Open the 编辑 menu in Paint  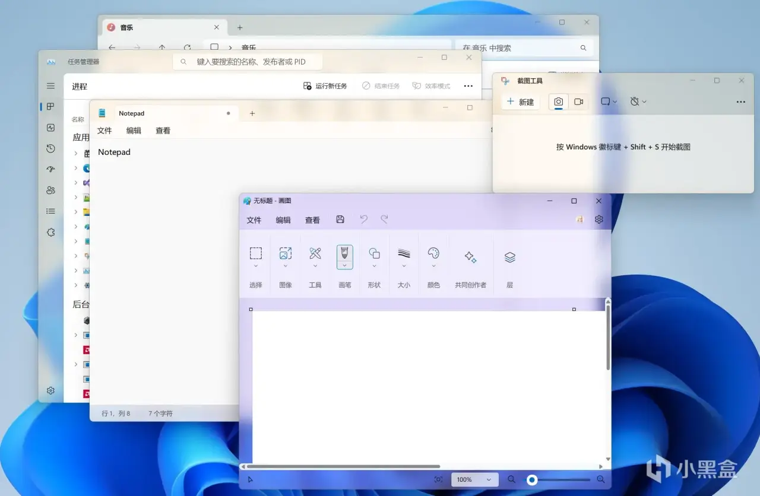pos(283,220)
